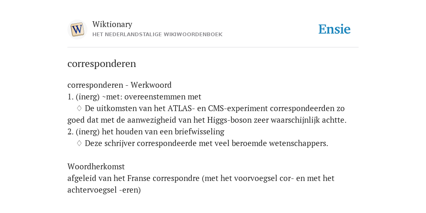Click the diamond bullet before 'Deze schrijver'
426x213 pixels.
tap(79, 143)
